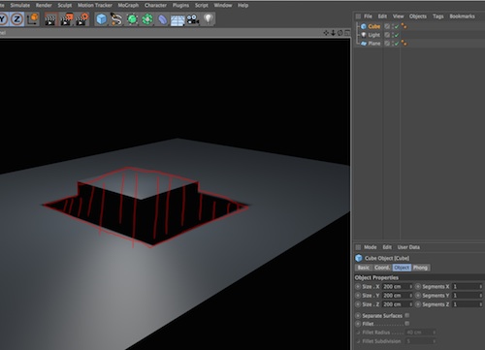
Task: Select the Cube object in Object Manager
Action: point(374,26)
